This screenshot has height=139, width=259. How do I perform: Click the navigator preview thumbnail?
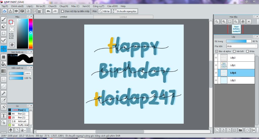pos(236,29)
